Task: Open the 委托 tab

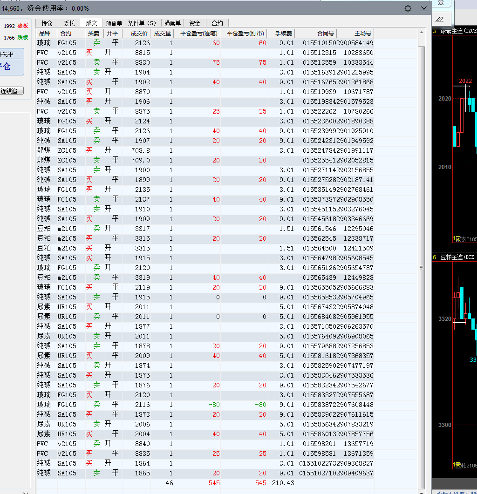Action: (x=69, y=23)
